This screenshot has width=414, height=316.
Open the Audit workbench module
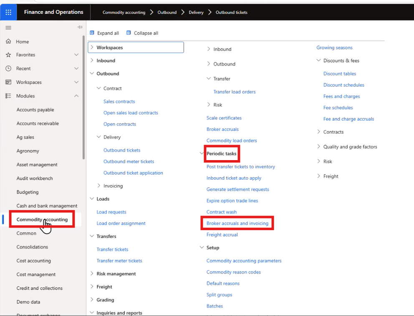[x=35, y=178]
